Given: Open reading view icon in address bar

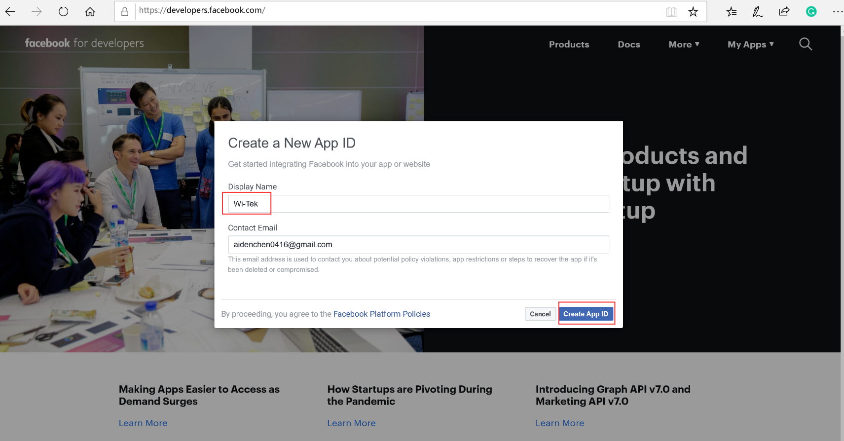Looking at the screenshot, I should click(671, 11).
